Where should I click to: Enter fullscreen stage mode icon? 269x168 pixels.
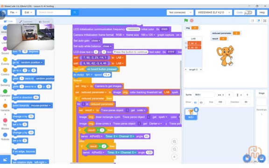click(x=265, y=21)
